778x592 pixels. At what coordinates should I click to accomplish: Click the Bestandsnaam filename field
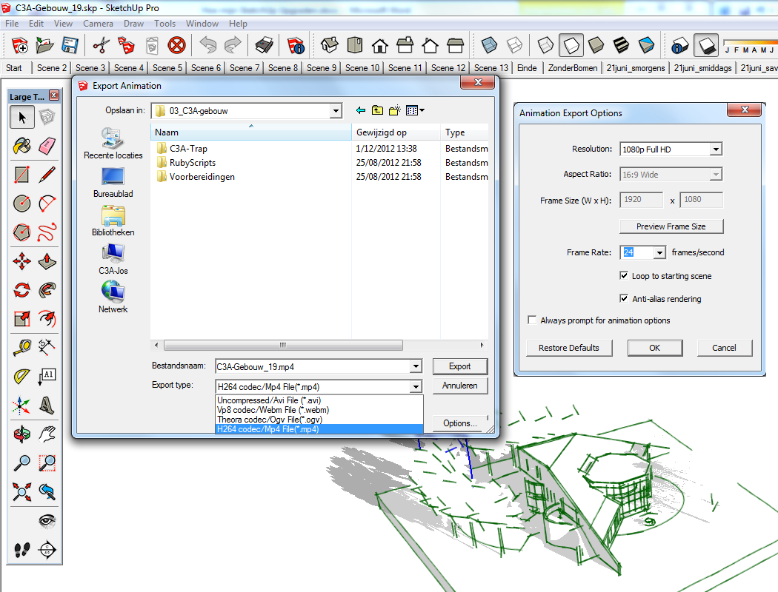point(313,366)
